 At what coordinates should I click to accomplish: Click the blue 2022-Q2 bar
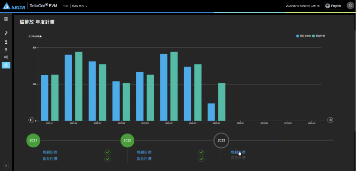tap(164, 87)
